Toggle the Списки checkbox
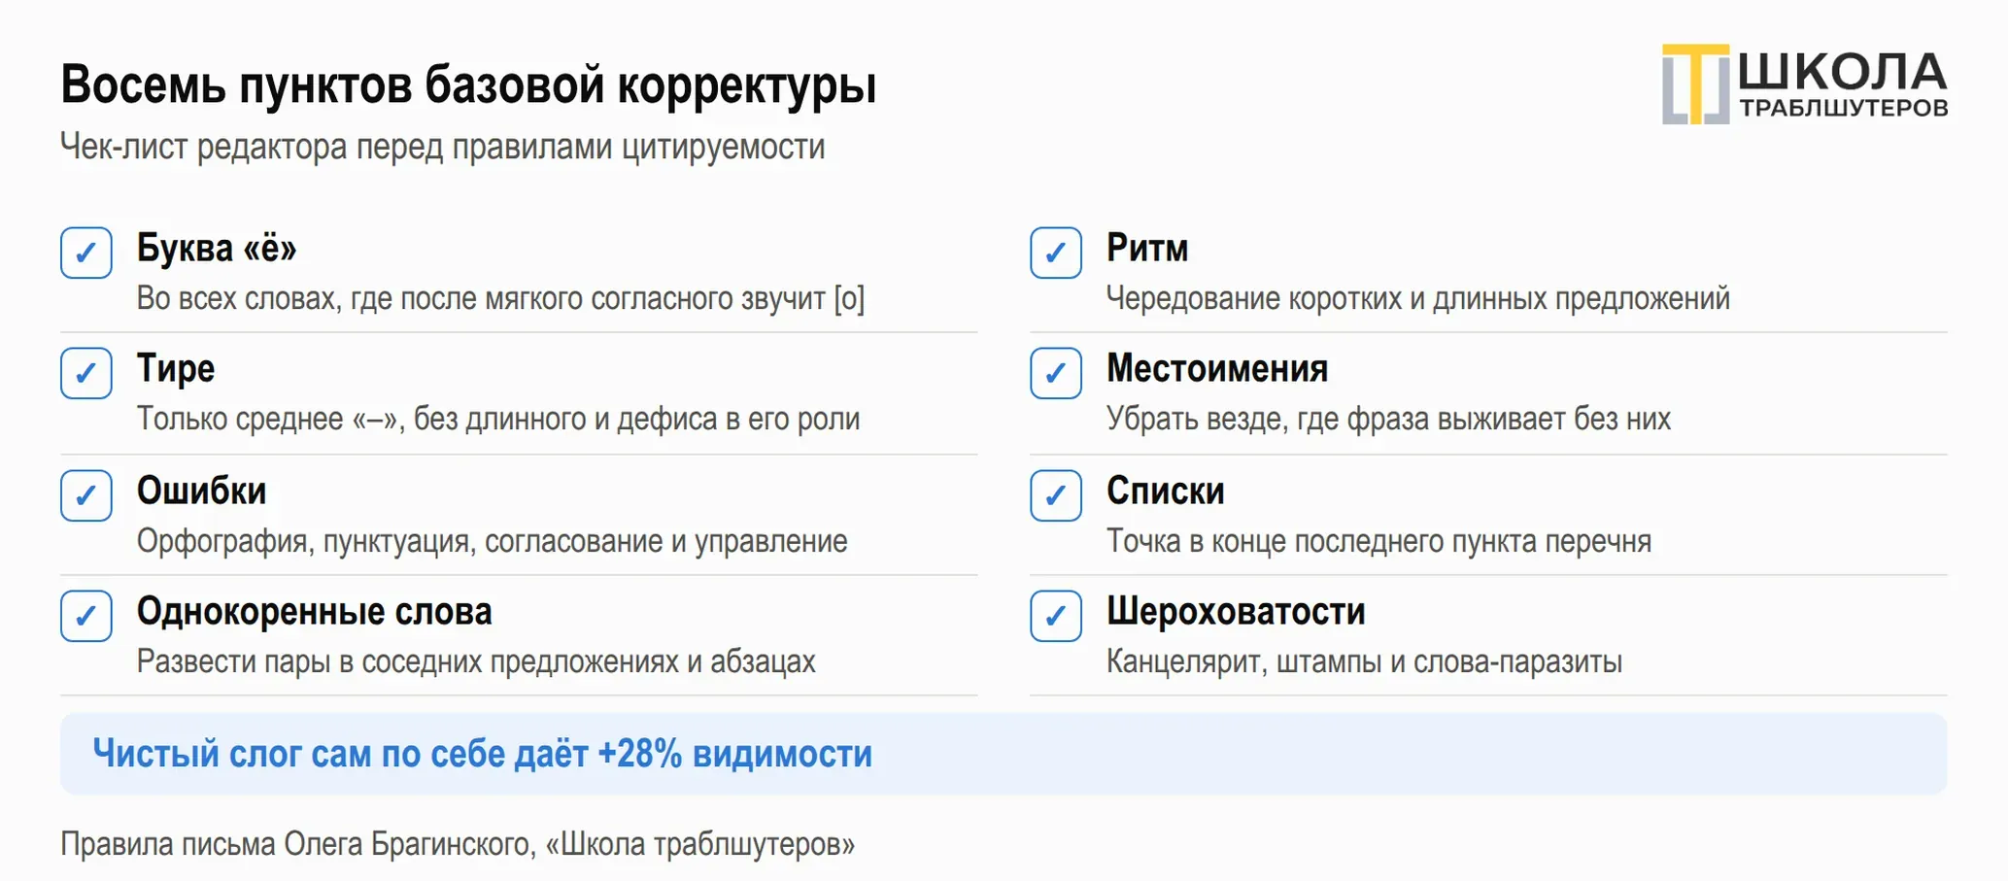The image size is (2008, 881). point(1056,495)
